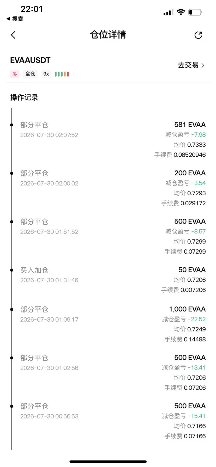Viewport: 216px width, 467px height.
Task: Open the 1,000 EVAA partial close record
Action: (108, 324)
